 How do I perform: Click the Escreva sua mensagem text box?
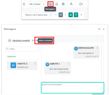click(x=73, y=88)
